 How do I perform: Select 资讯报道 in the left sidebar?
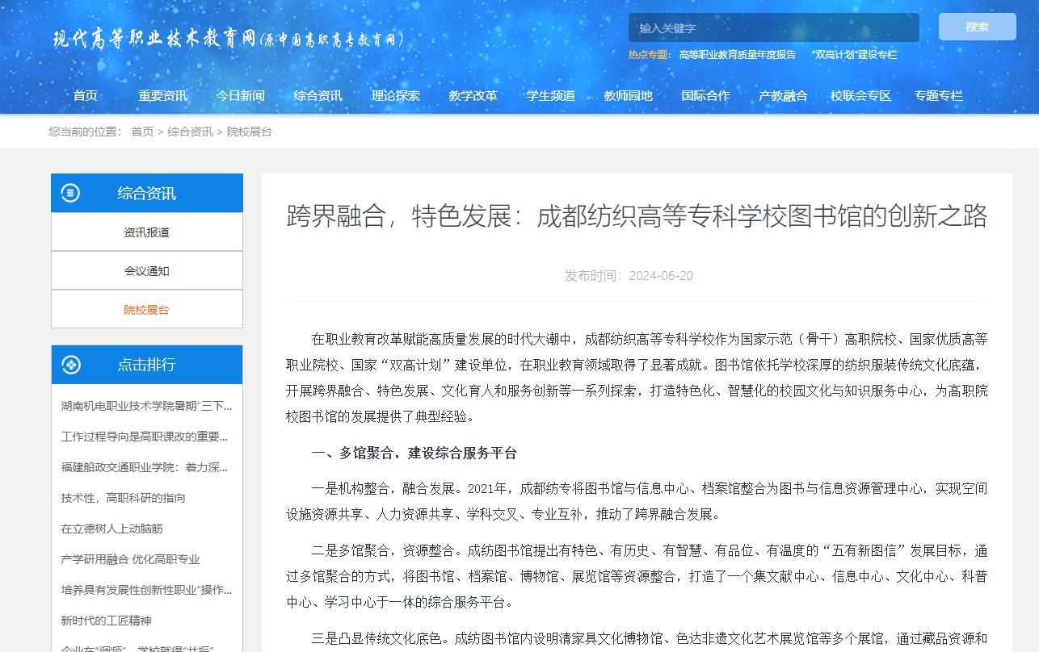146,232
